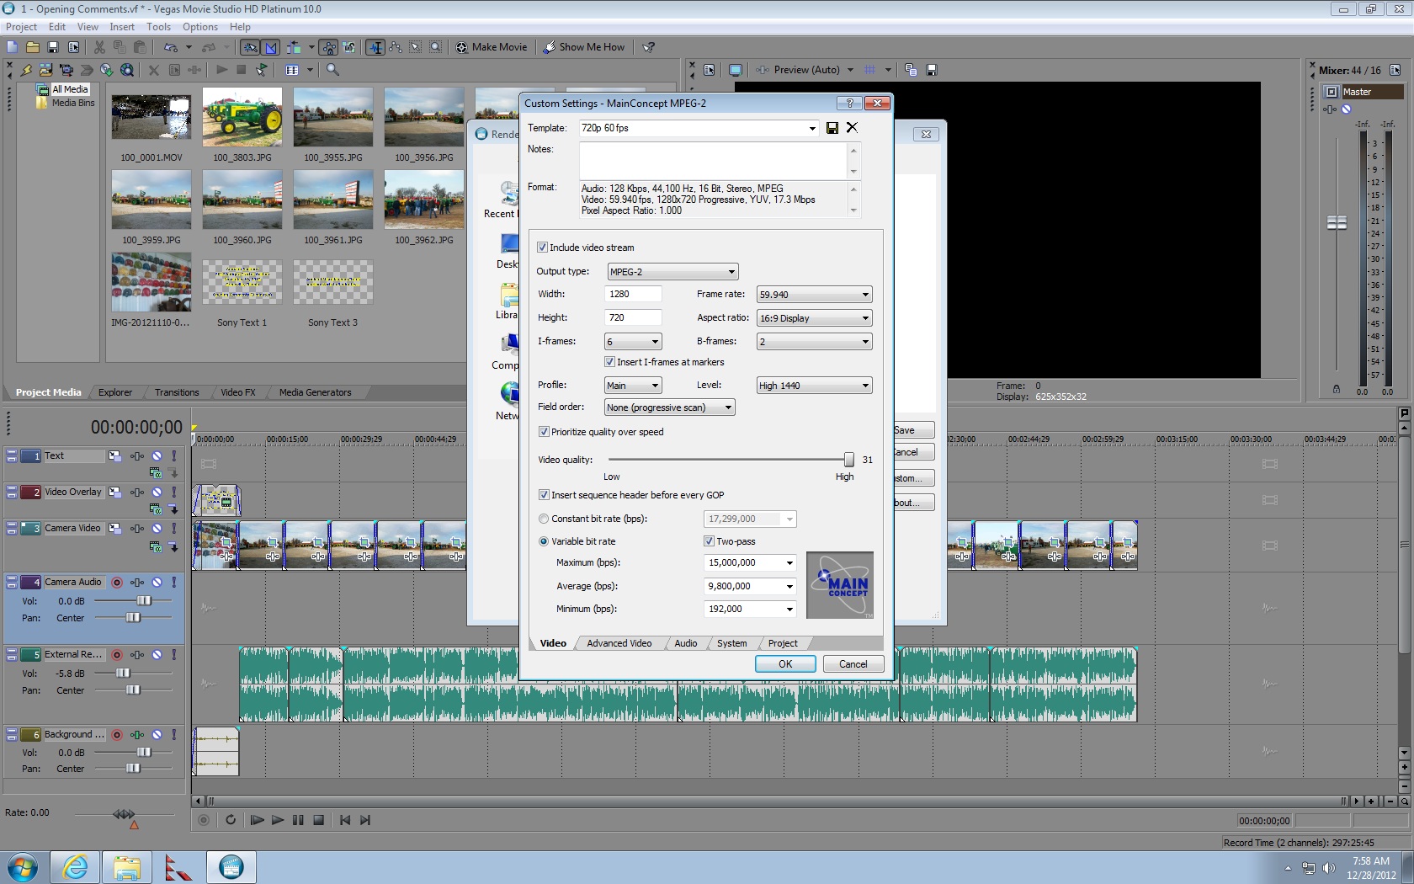Open Internet Explorer from the taskbar
Screen dimensions: 1414x884
(x=75, y=867)
